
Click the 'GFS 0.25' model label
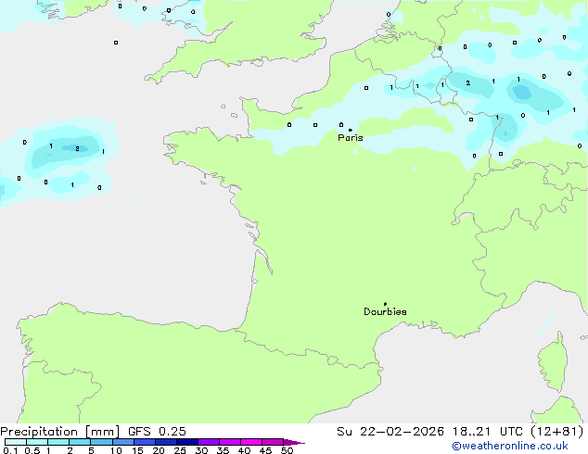point(157,432)
